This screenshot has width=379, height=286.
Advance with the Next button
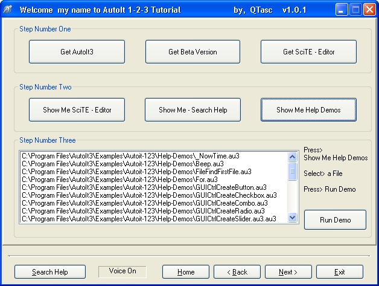288,272
